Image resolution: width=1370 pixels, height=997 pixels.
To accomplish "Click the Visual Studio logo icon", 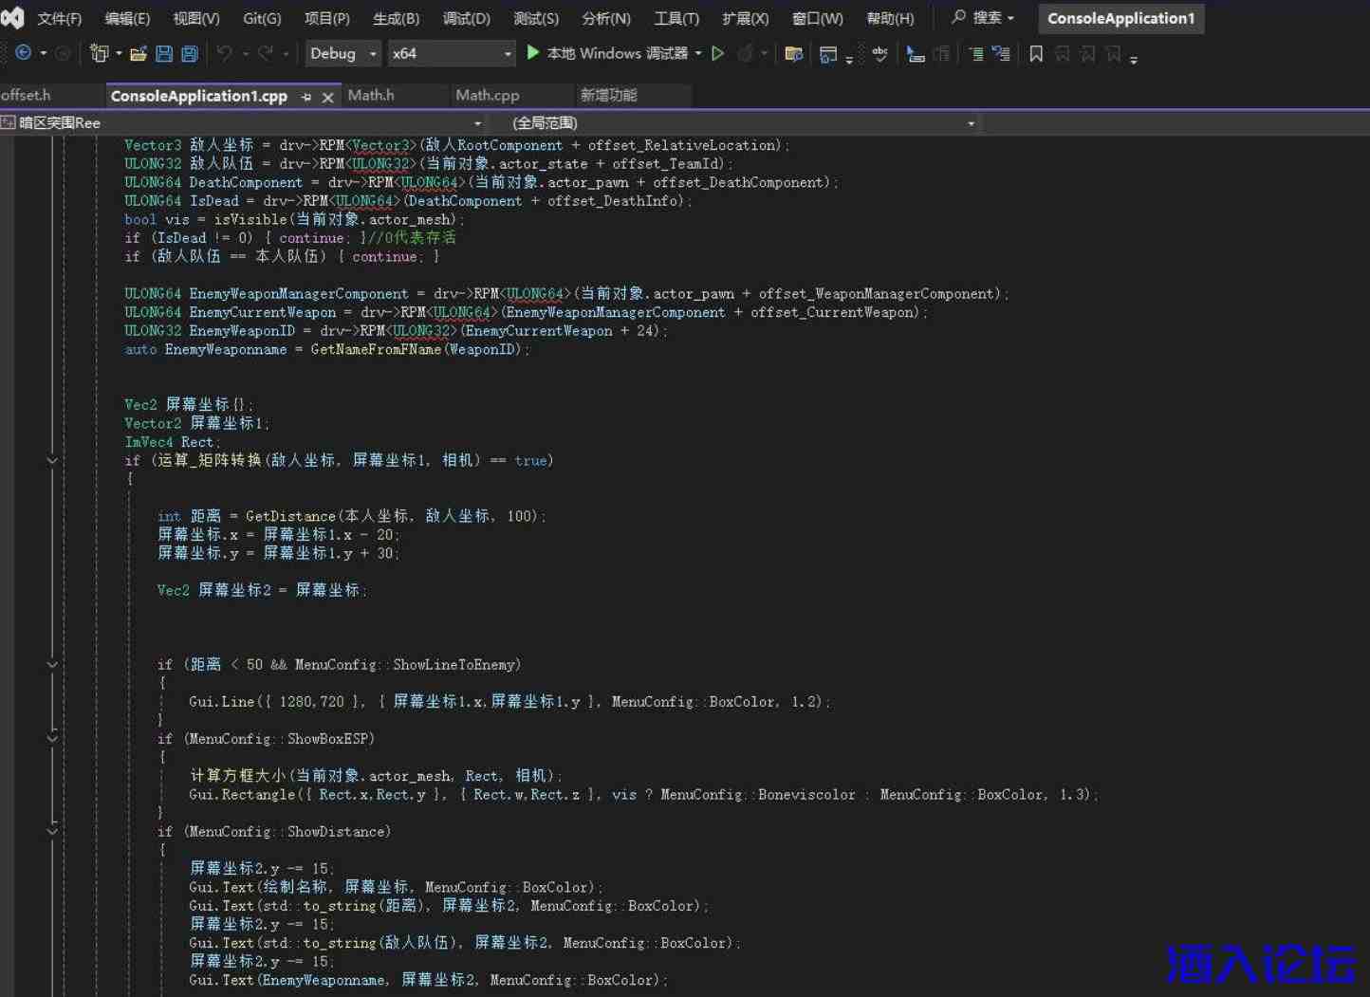I will [13, 18].
